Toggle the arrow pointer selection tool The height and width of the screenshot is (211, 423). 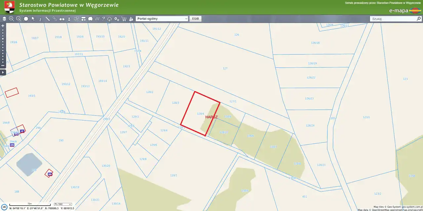point(33,19)
